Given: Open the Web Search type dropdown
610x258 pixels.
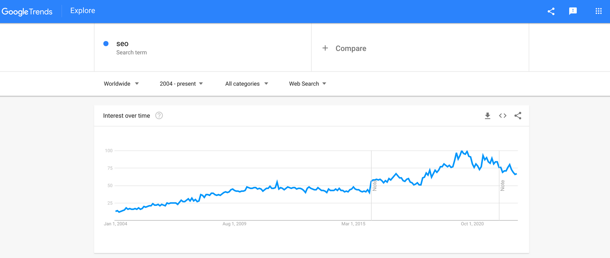Looking at the screenshot, I should (307, 84).
